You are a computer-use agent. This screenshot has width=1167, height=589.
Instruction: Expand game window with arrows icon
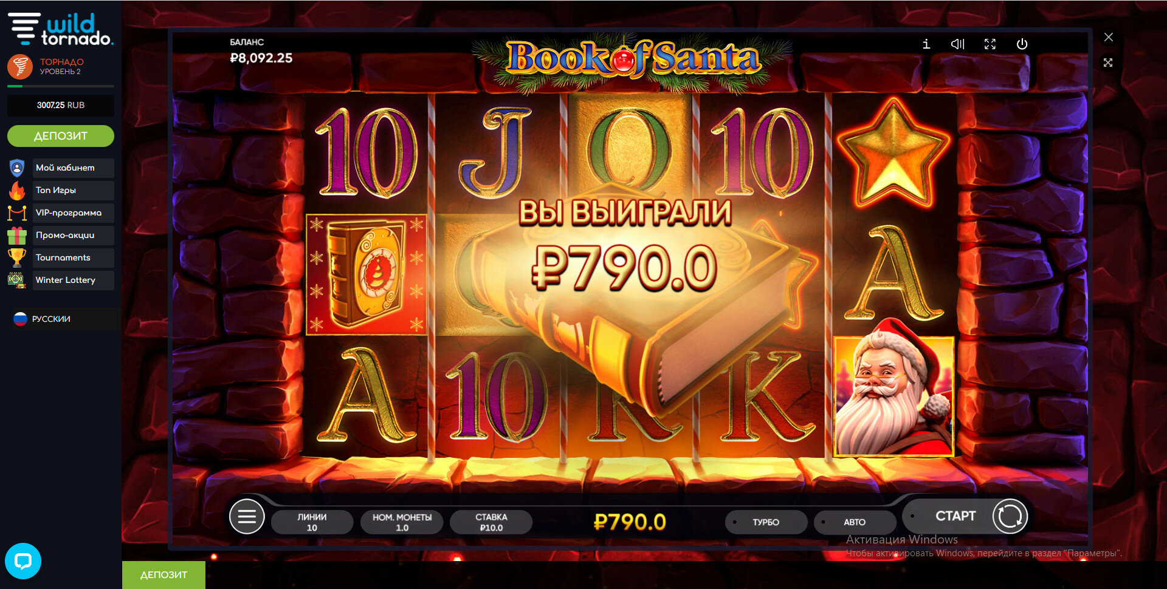point(1108,63)
